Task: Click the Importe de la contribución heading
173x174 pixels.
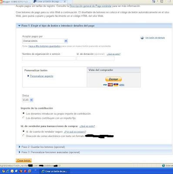Action: coord(37,108)
